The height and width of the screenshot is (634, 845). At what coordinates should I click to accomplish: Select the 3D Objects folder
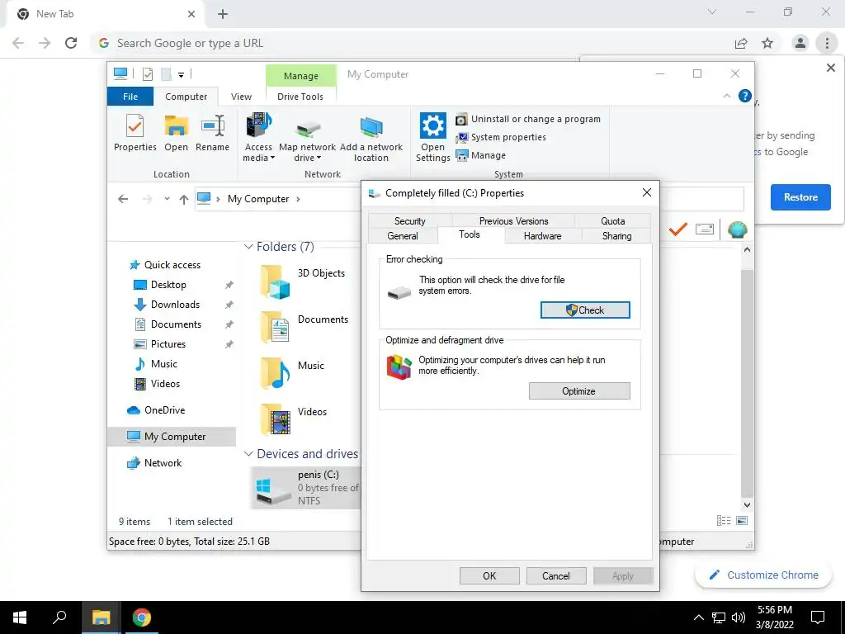click(x=303, y=282)
